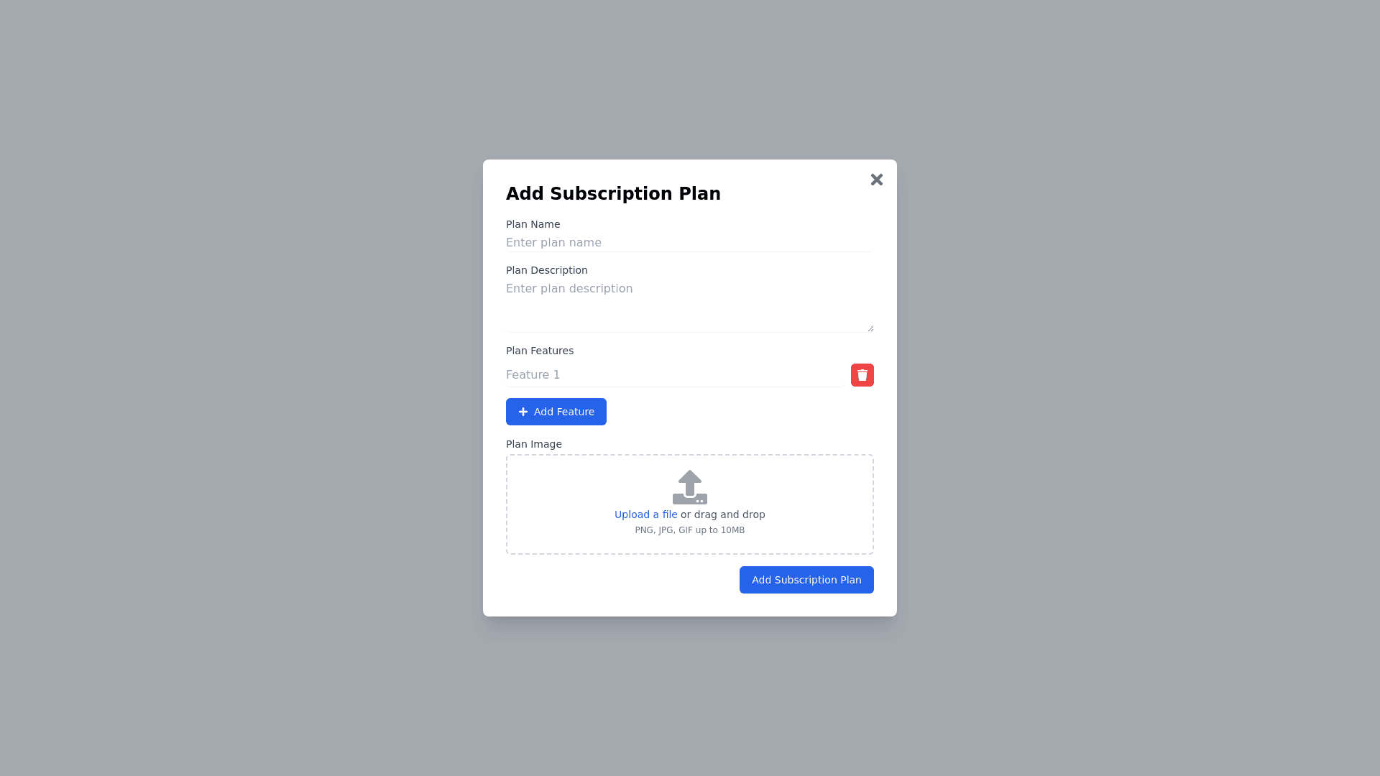Click the Plan Image label
1380x776 pixels.
pyautogui.click(x=533, y=444)
